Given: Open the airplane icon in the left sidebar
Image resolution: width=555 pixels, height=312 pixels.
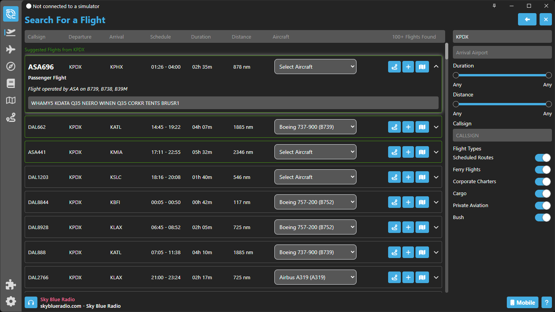Looking at the screenshot, I should [x=11, y=49].
